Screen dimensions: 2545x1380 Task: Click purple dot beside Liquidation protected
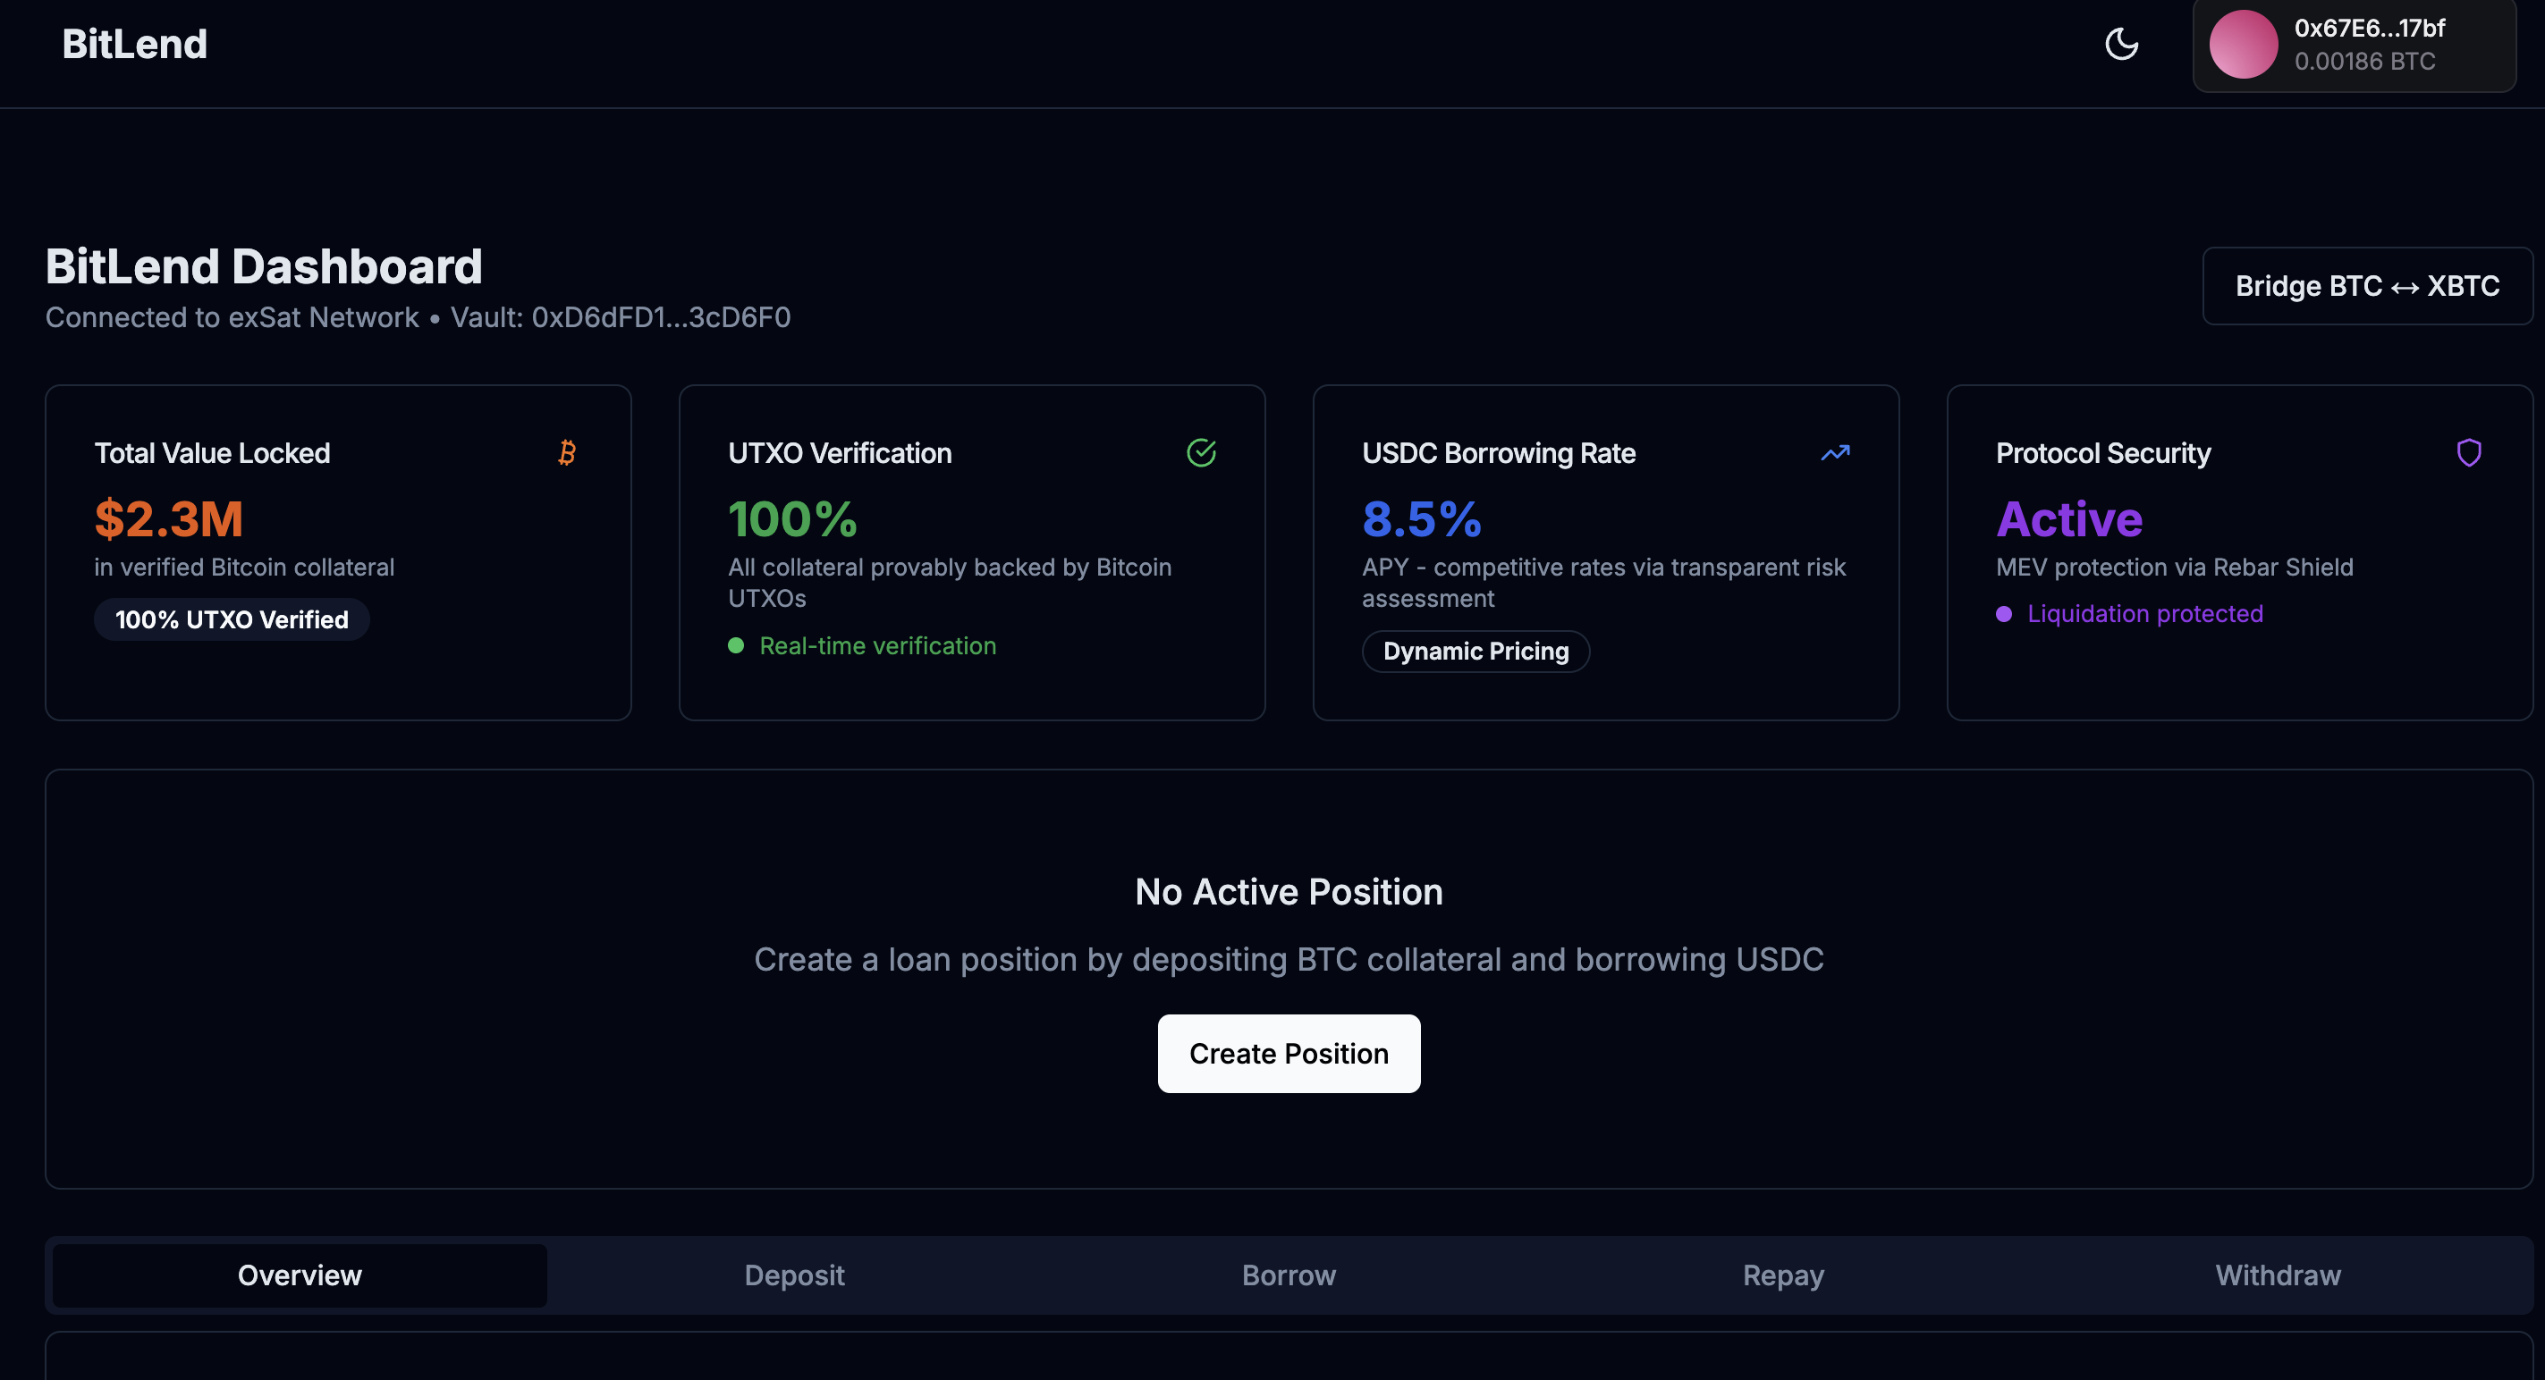coord(2004,614)
